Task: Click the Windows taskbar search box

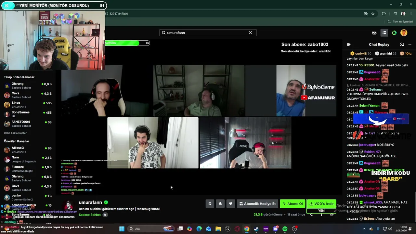Action: 151,229
